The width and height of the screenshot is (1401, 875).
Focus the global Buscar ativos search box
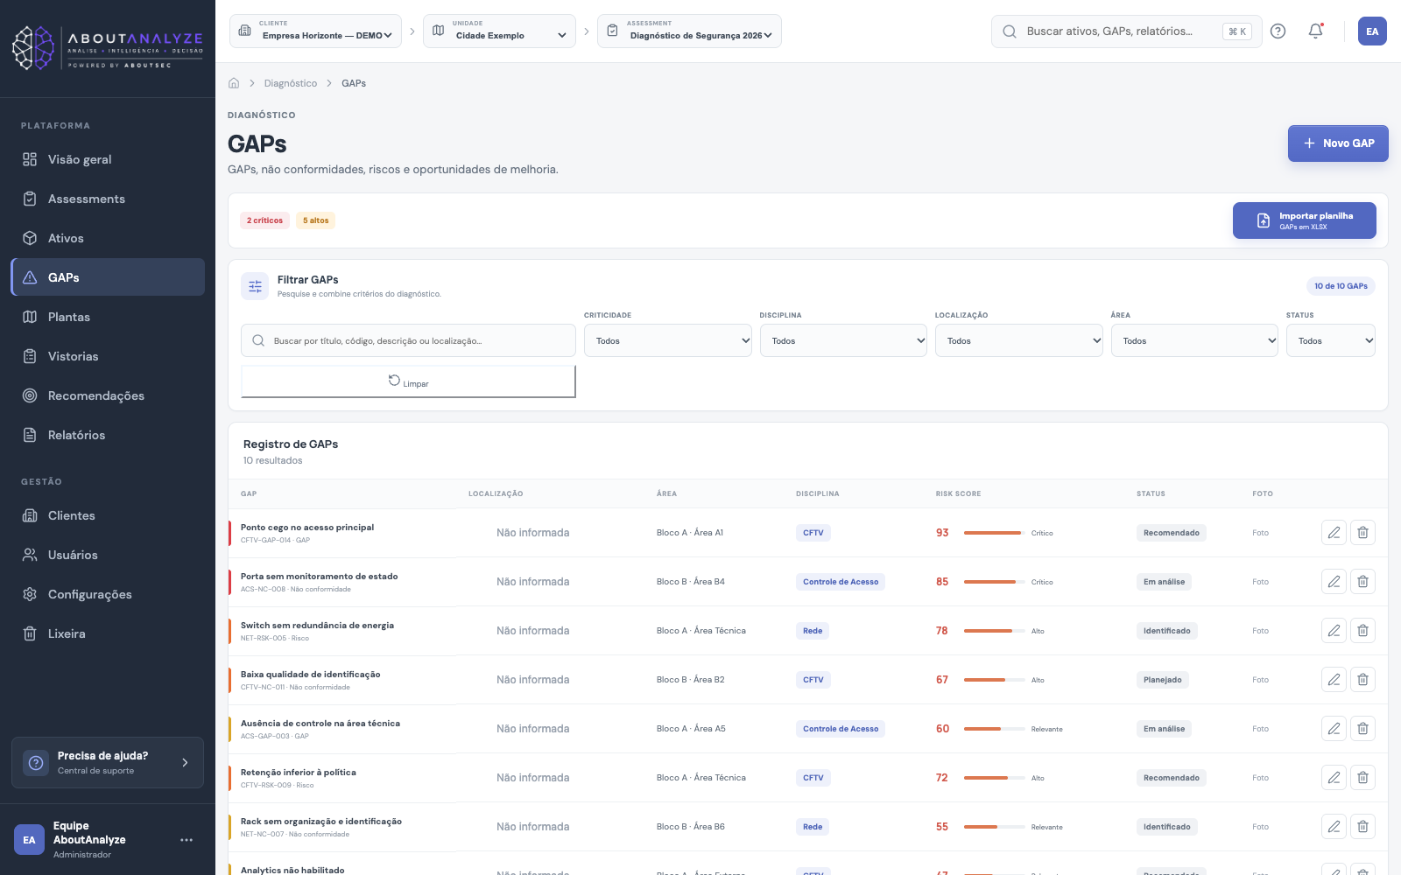pyautogui.click(x=1126, y=31)
